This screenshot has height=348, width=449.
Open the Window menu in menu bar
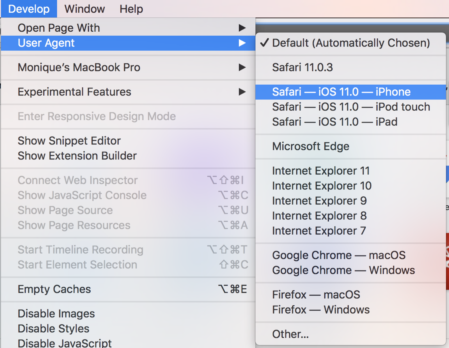pos(84,9)
